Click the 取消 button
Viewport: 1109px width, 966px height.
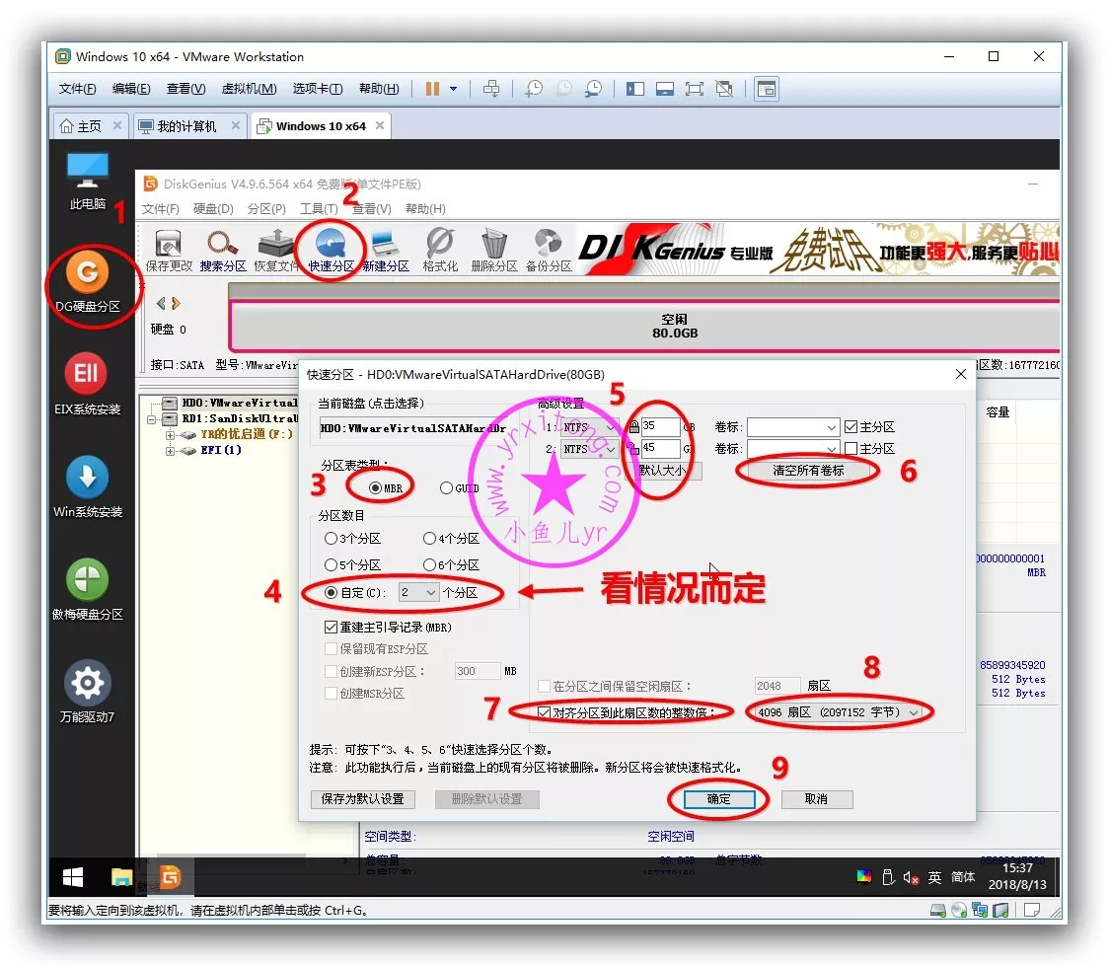click(x=816, y=799)
